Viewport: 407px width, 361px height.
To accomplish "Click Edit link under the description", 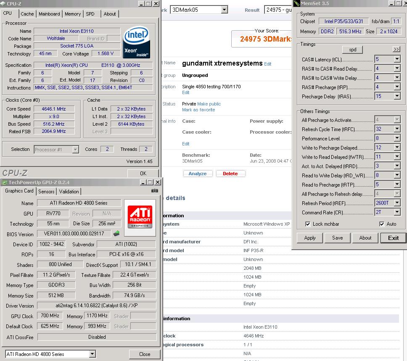I will point(185,92).
